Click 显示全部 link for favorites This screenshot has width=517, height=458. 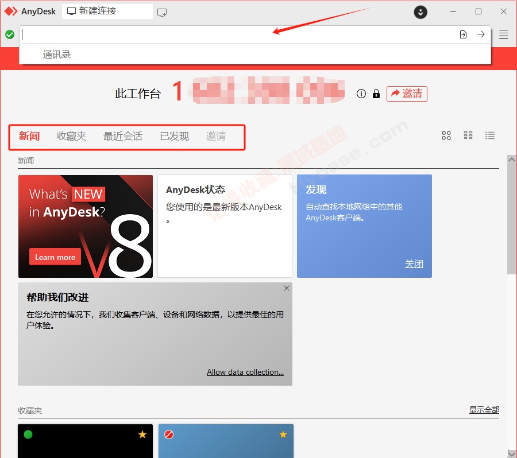[484, 410]
